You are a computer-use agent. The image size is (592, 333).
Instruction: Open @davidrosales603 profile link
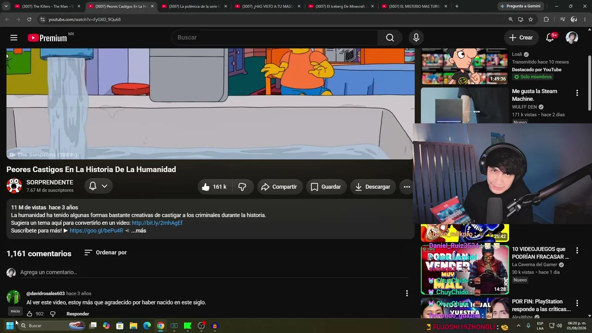[x=45, y=294]
